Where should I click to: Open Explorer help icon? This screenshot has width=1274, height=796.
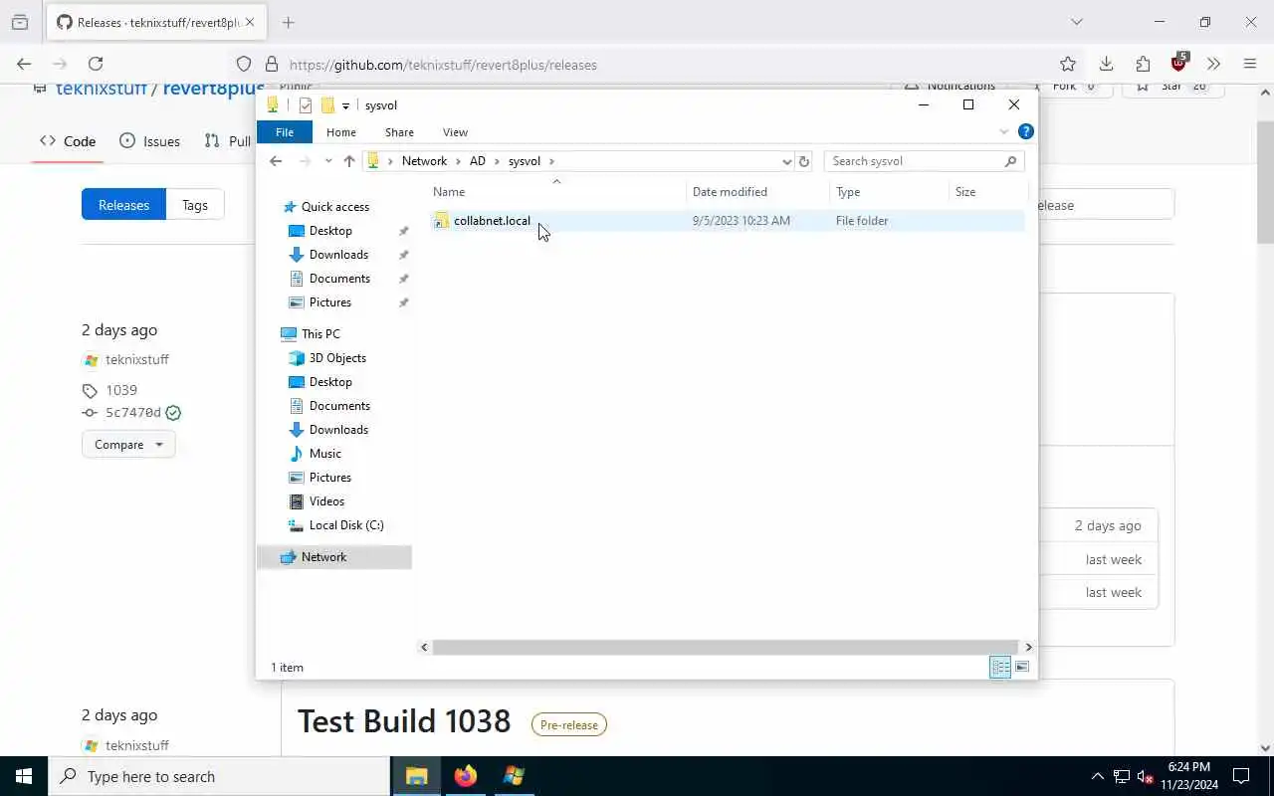point(1026,131)
